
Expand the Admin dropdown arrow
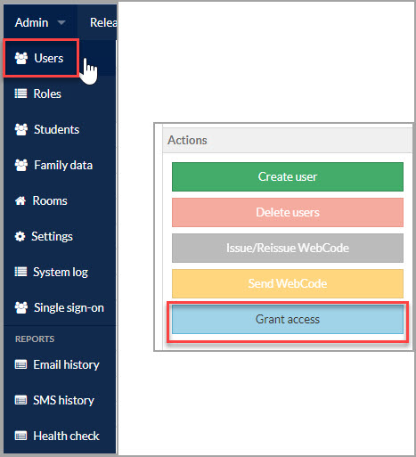(x=61, y=23)
